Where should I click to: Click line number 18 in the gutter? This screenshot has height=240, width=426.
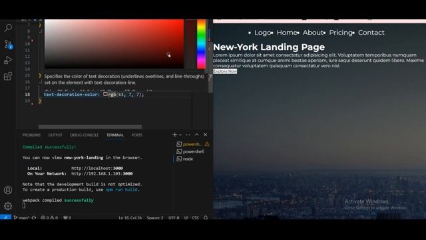(x=27, y=95)
